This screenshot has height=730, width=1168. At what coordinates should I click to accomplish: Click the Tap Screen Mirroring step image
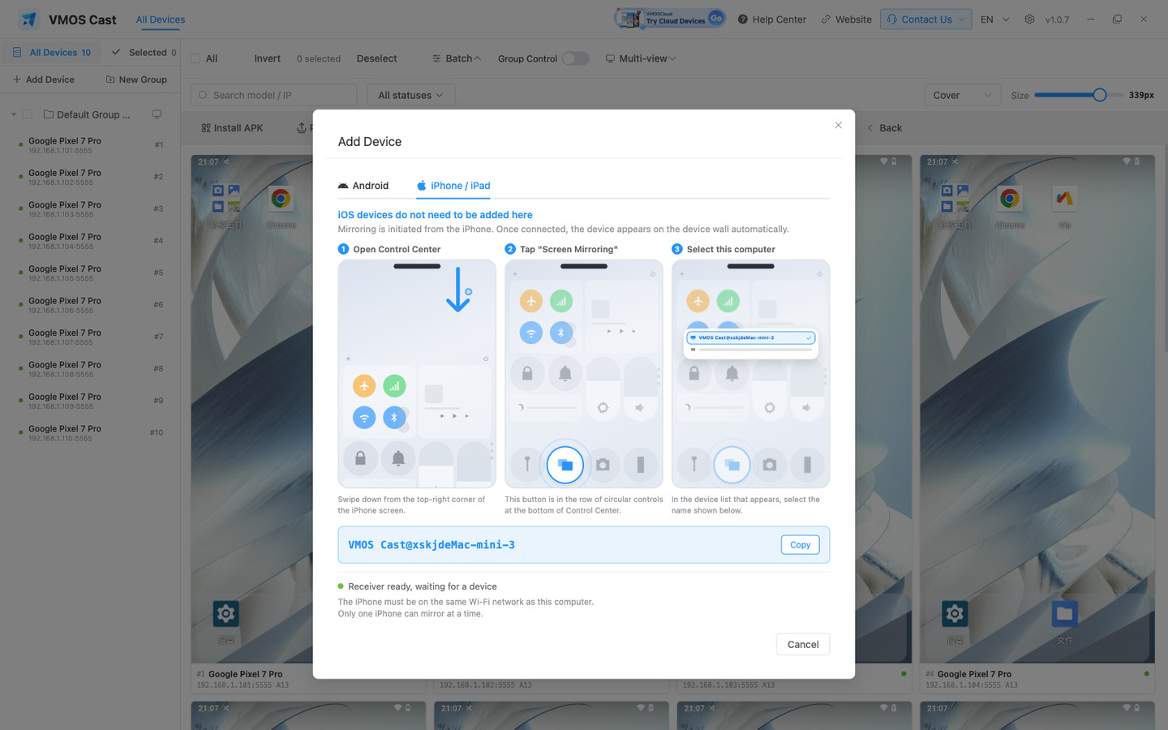click(x=584, y=374)
